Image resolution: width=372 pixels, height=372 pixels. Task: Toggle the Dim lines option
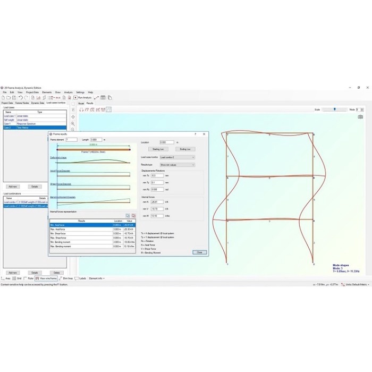[66, 278]
